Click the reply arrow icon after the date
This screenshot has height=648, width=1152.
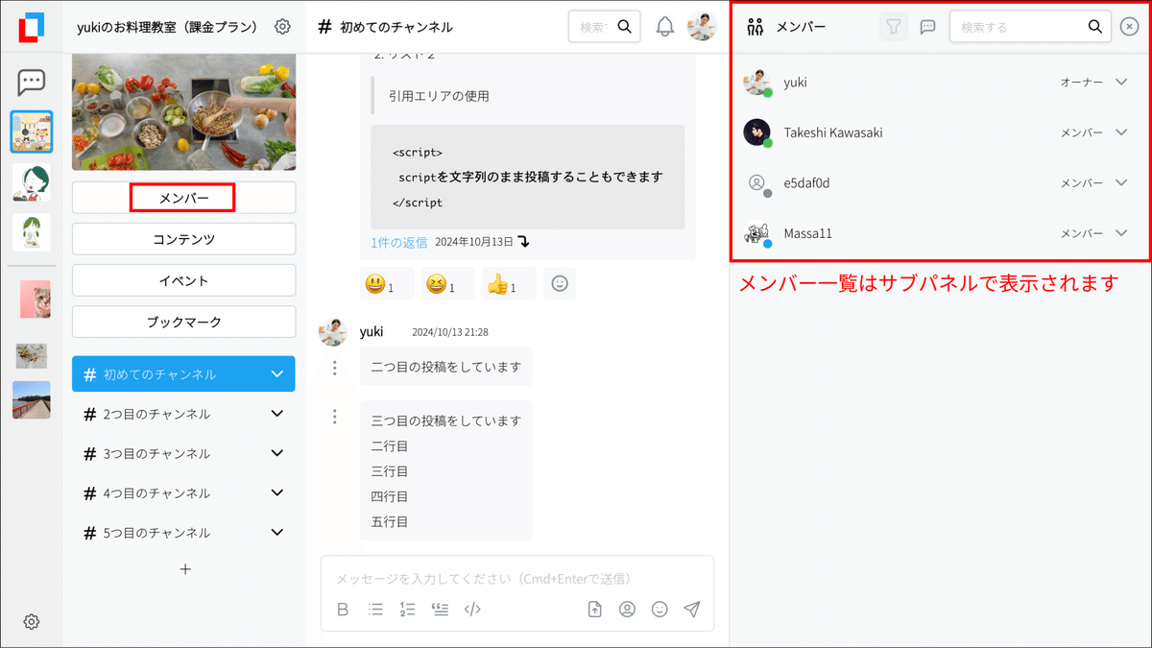(x=523, y=242)
